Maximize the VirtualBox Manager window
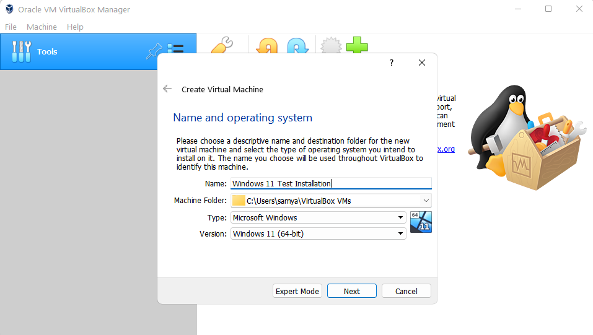This screenshot has width=593, height=335. (548, 9)
